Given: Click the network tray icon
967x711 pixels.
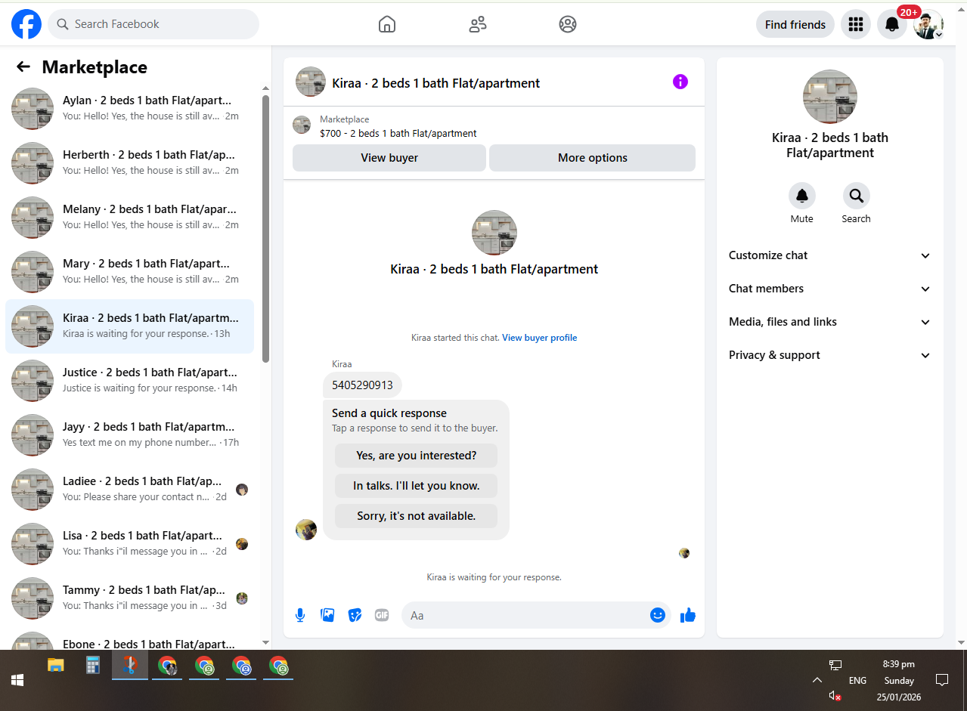Looking at the screenshot, I should coord(835,665).
